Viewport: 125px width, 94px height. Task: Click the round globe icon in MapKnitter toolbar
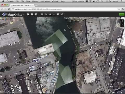pos(62,14)
